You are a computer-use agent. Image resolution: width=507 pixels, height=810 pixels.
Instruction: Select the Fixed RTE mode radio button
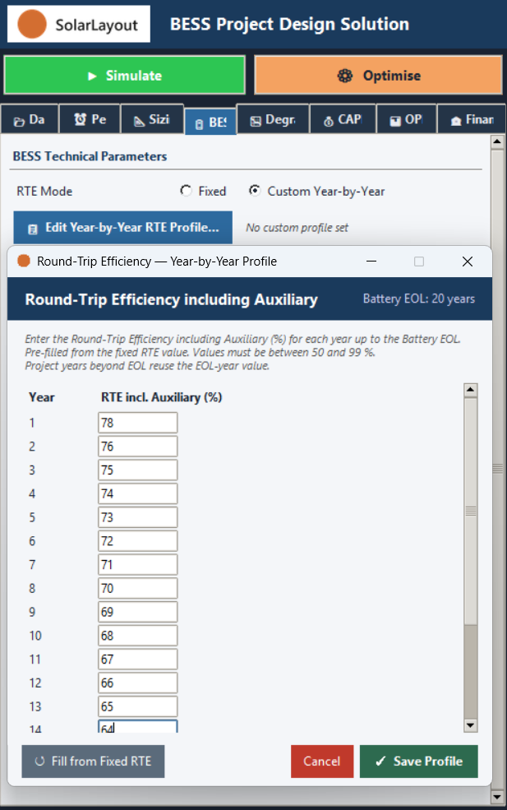[x=186, y=191]
